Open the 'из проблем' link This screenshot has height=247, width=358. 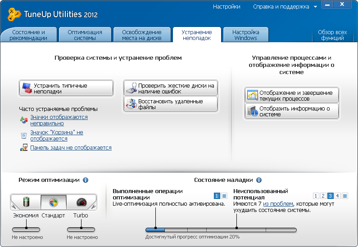click(278, 203)
